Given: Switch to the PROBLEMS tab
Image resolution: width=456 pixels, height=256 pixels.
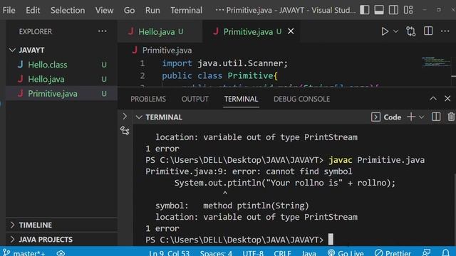Looking at the screenshot, I should (148, 99).
